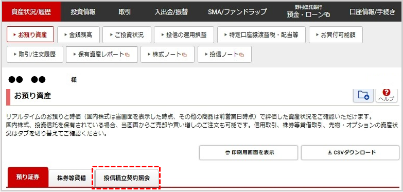This screenshot has width=403, height=192.
Task: Open the ヘルプ question mark icon
Action: pos(387,96)
